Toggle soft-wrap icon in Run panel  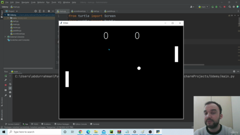[10, 84]
